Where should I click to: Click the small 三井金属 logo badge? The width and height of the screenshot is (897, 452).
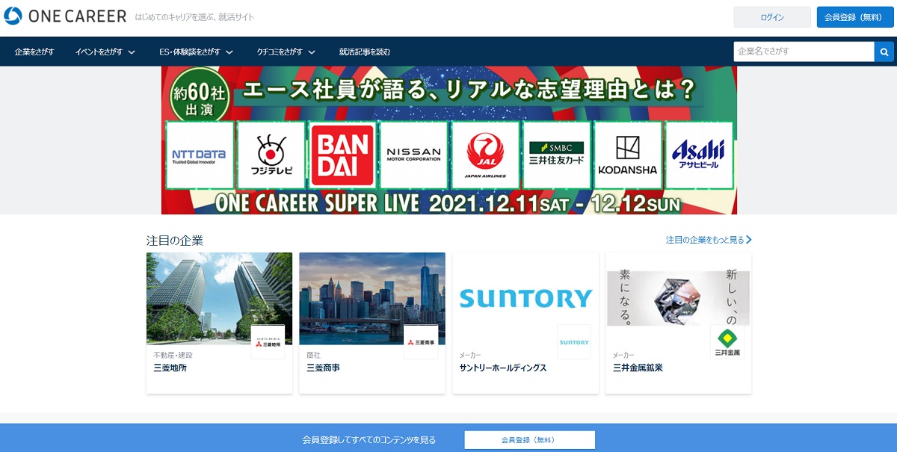pos(727,342)
